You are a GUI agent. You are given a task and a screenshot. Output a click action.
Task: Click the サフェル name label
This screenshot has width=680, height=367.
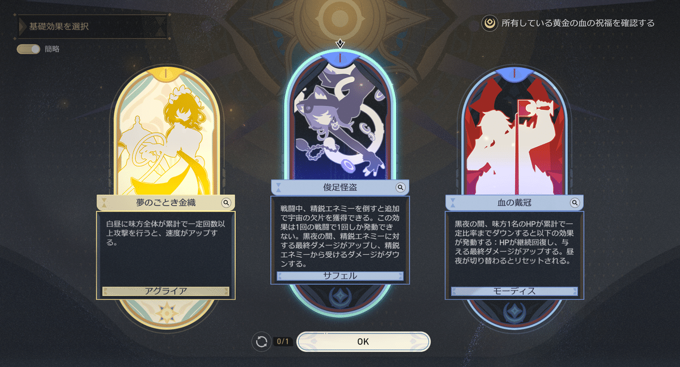(x=340, y=276)
